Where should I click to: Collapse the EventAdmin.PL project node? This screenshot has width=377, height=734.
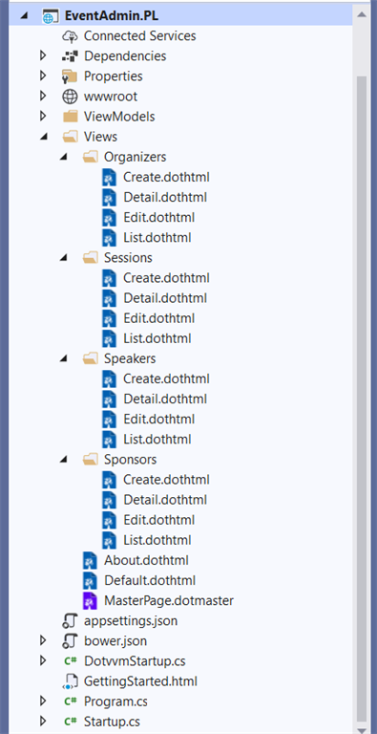[x=24, y=16]
